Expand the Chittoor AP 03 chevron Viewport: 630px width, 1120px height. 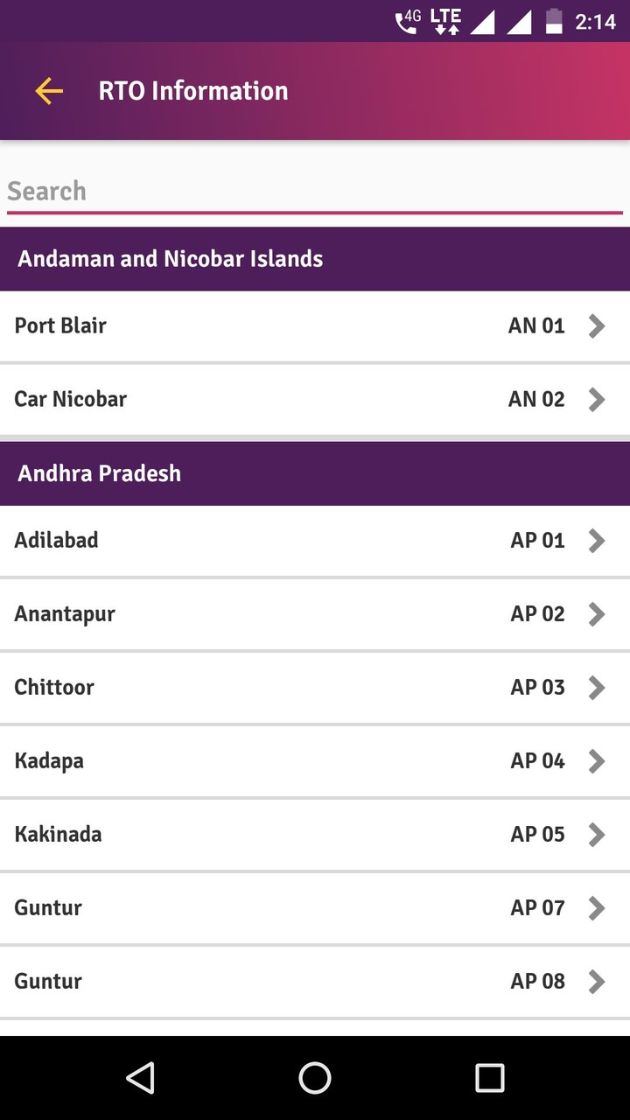[597, 688]
